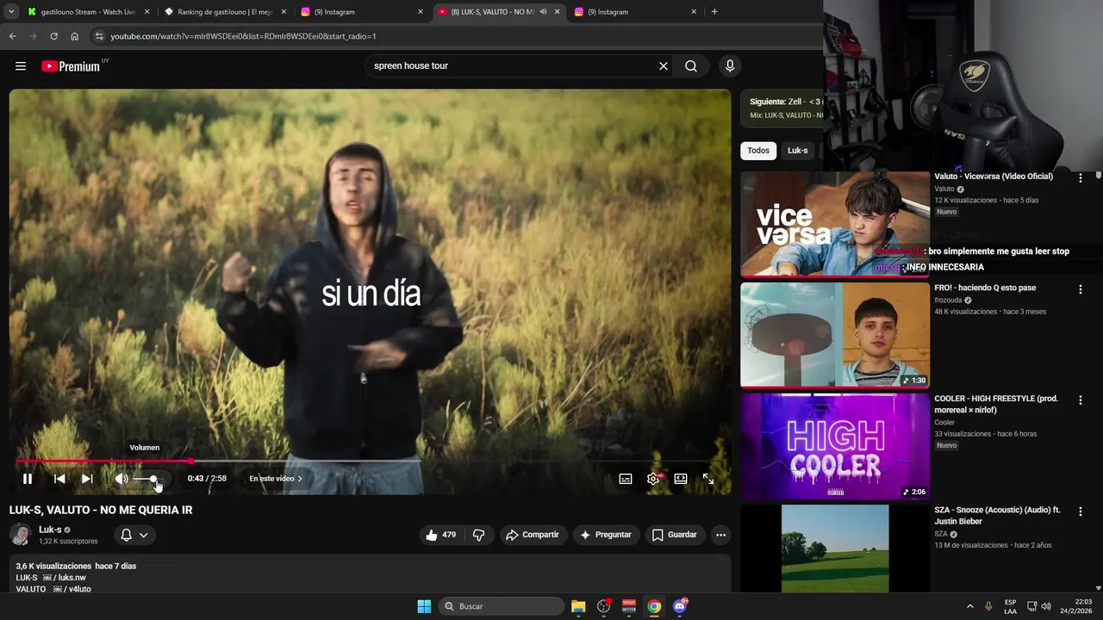The height and width of the screenshot is (620, 1103).
Task: Switch to gastilouno Stream browser tab
Action: point(89,12)
